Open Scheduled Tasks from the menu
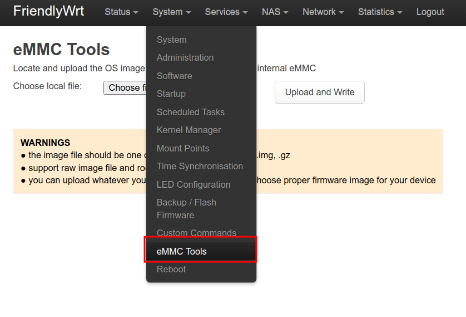 point(191,112)
